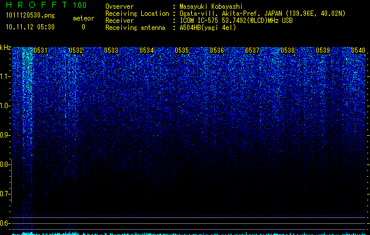Click the 0537 time marker
This screenshot has width=370, height=235.
coord(252,51)
